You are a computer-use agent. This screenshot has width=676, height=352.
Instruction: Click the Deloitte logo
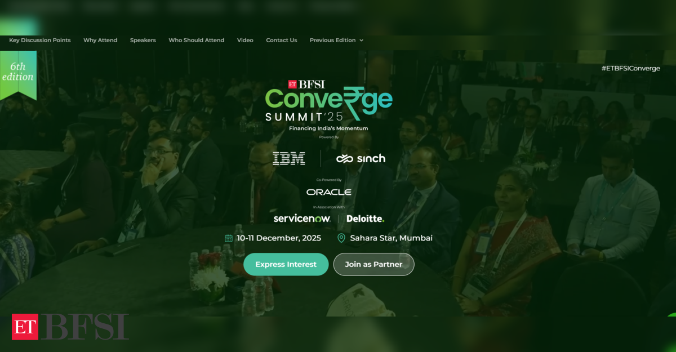pos(366,219)
